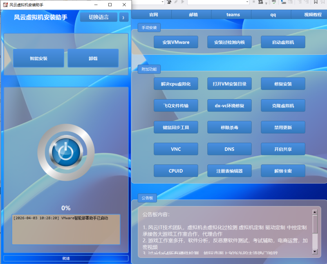Viewport: 327px width, 264px height.
Task: Open the right combo box dropdown in the background toolbar
Action: point(246,2)
